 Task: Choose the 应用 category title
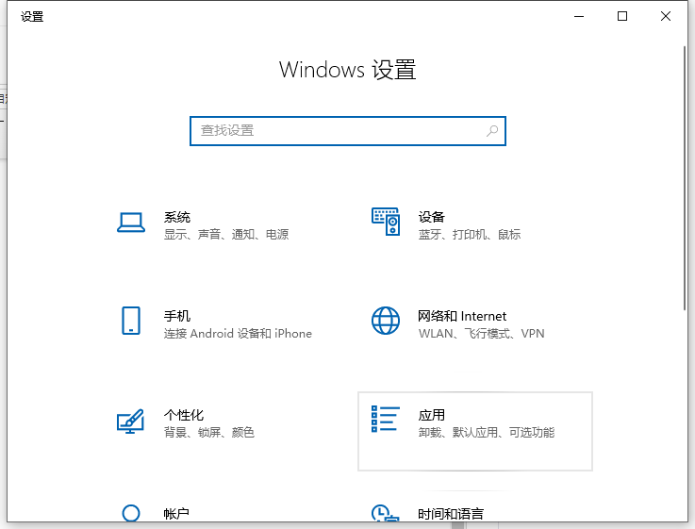tap(432, 415)
